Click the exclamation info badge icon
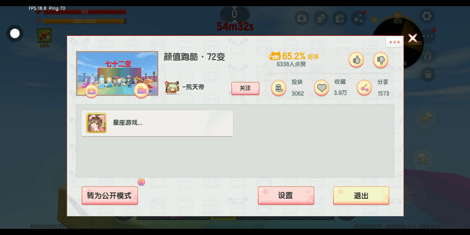470x235 pixels. click(141, 182)
